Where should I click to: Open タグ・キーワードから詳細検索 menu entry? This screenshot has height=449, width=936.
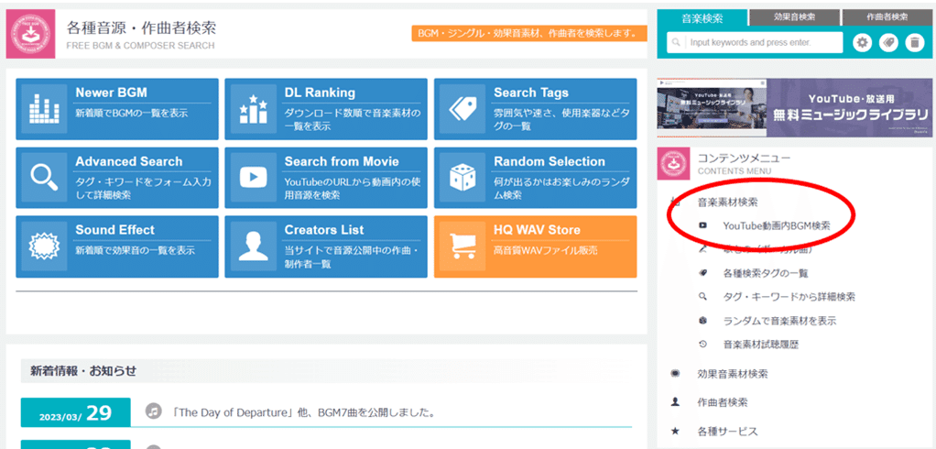pos(789,297)
